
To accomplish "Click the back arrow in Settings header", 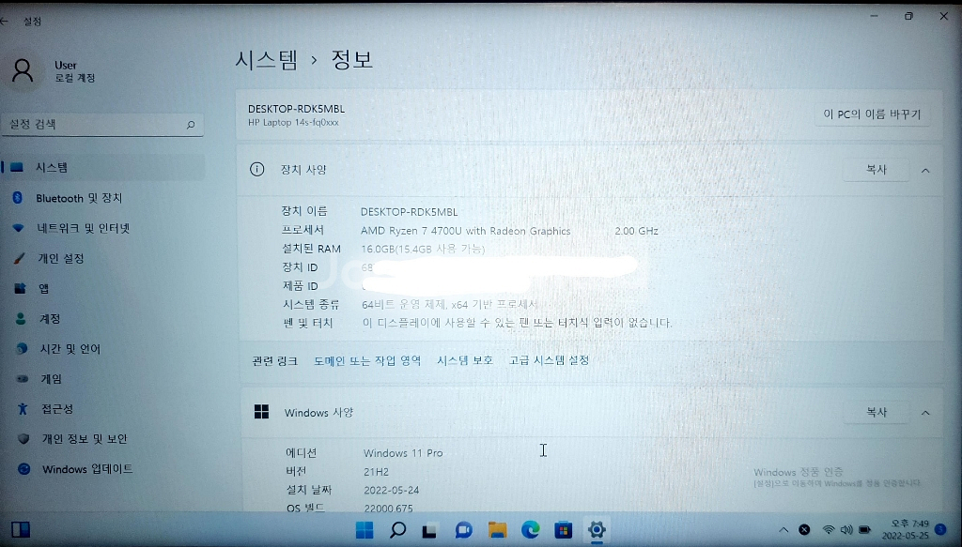I will [x=5, y=21].
